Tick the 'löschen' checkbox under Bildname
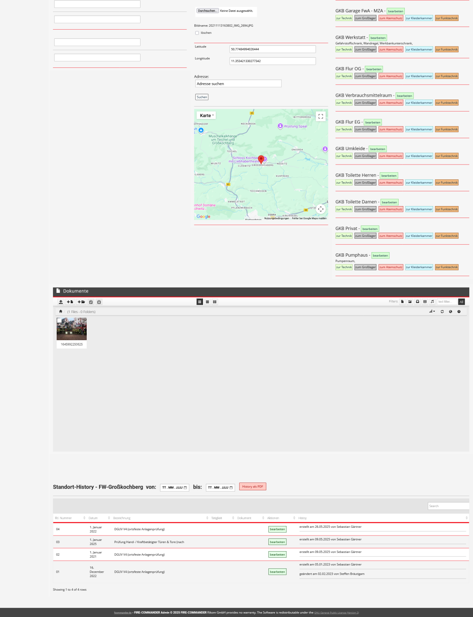 coord(197,33)
